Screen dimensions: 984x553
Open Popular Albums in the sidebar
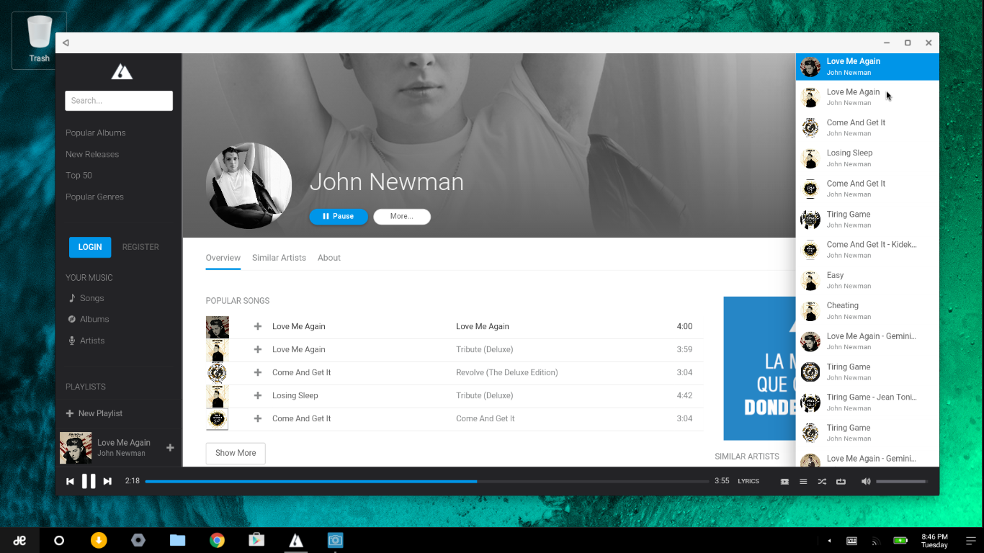tap(96, 132)
